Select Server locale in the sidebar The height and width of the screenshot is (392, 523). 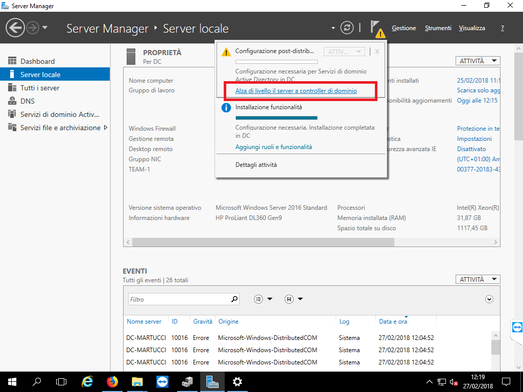click(55, 75)
